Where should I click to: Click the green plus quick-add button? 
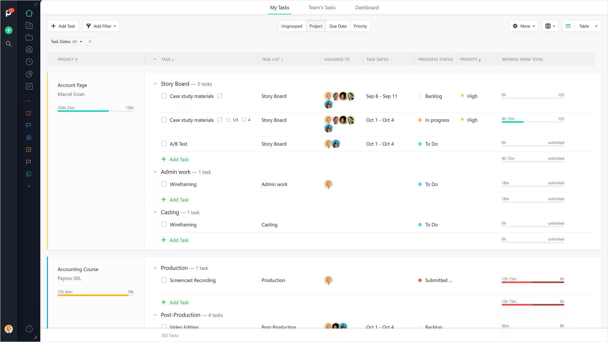tap(9, 30)
